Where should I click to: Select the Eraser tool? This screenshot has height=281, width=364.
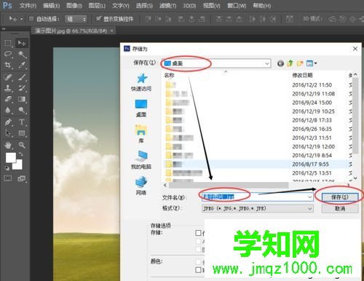pyautogui.click(x=8, y=99)
